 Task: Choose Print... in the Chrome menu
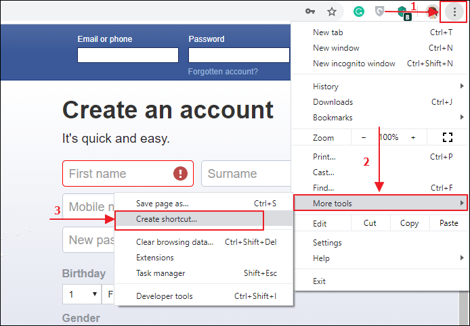coord(380,157)
